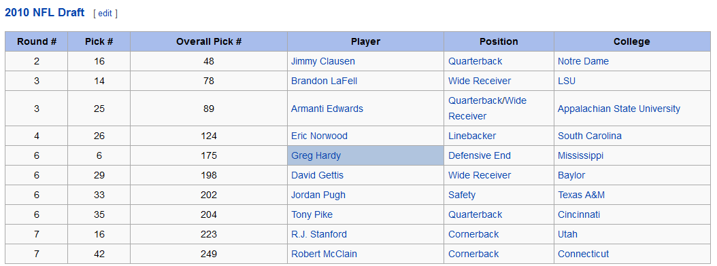
Task: Go to the LSU college link
Action: click(567, 81)
